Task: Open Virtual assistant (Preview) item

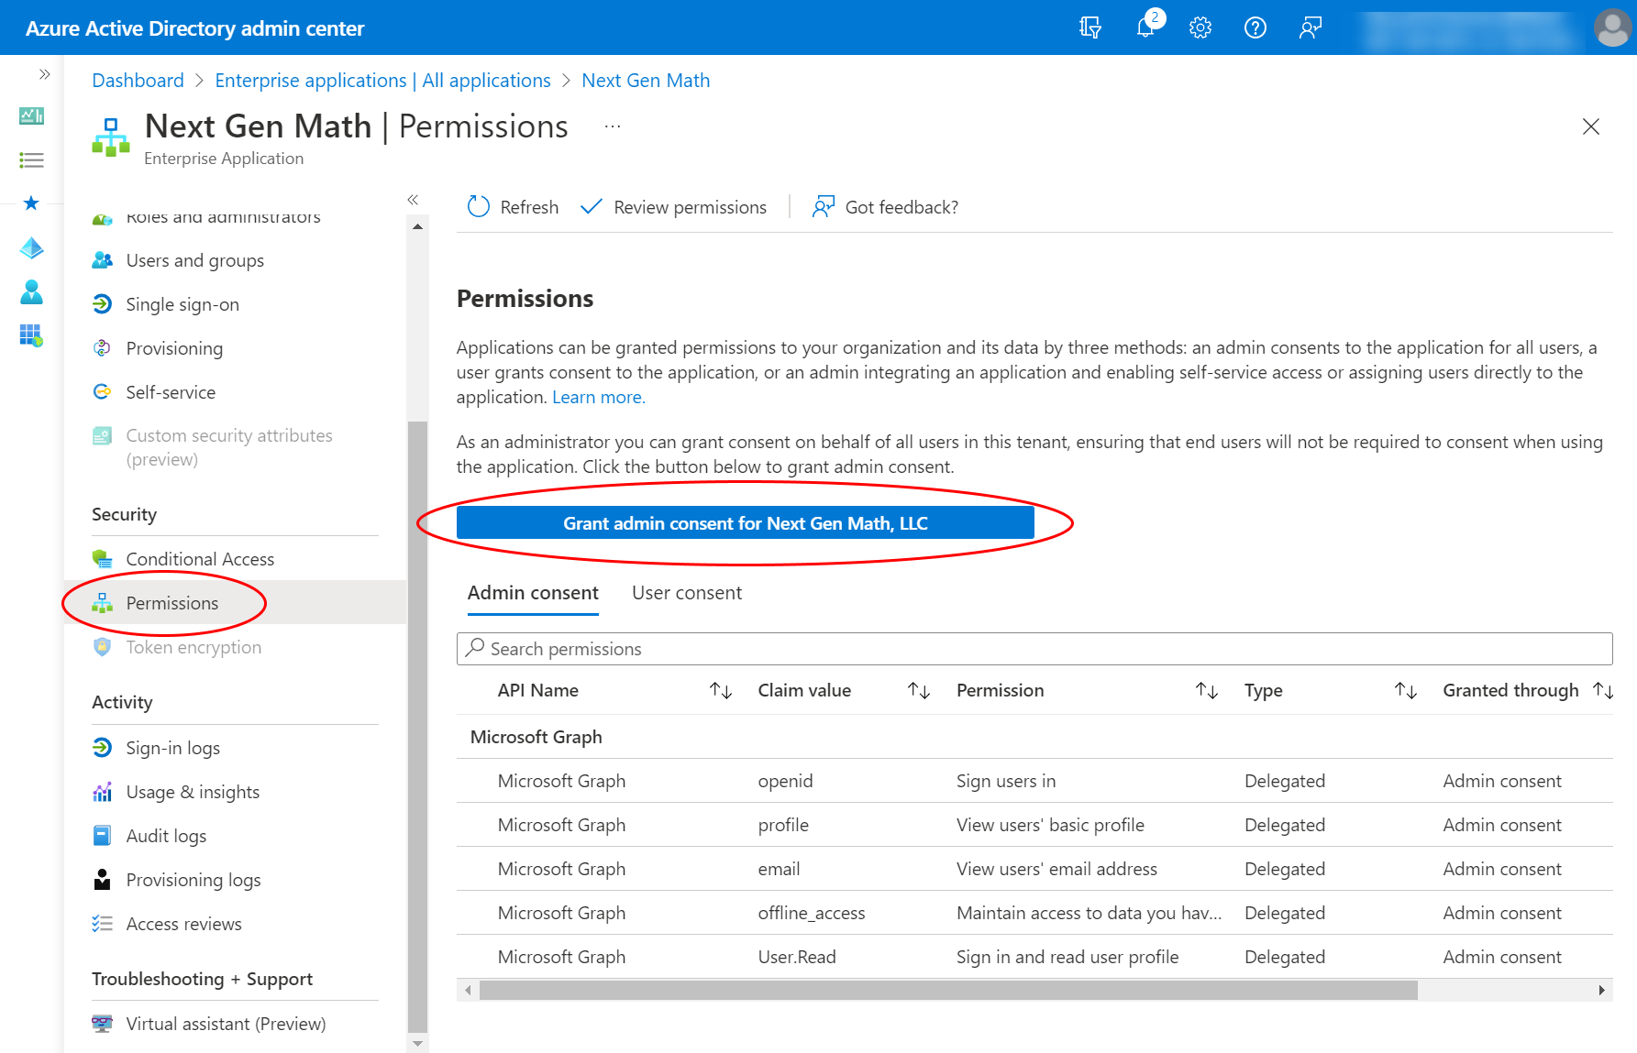Action: [x=236, y=1024]
